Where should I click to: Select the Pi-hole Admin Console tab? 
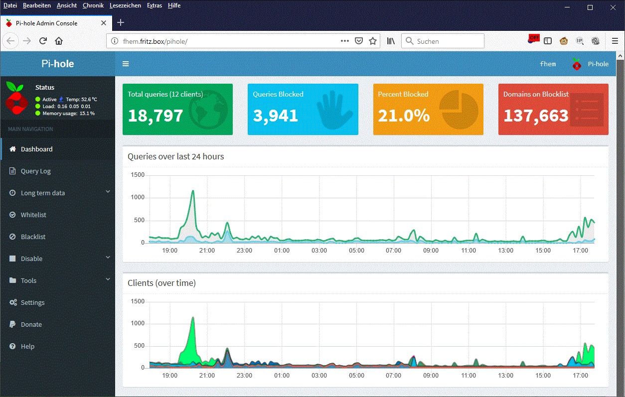pyautogui.click(x=56, y=23)
